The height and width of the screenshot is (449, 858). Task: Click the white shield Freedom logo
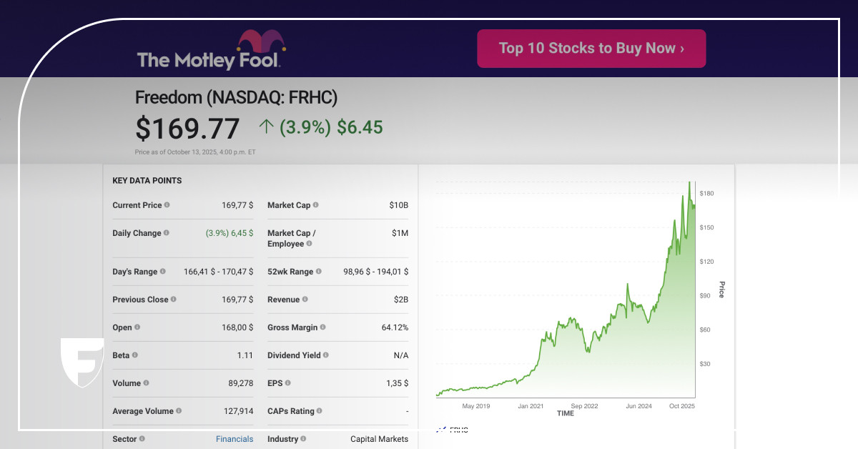[x=82, y=362]
